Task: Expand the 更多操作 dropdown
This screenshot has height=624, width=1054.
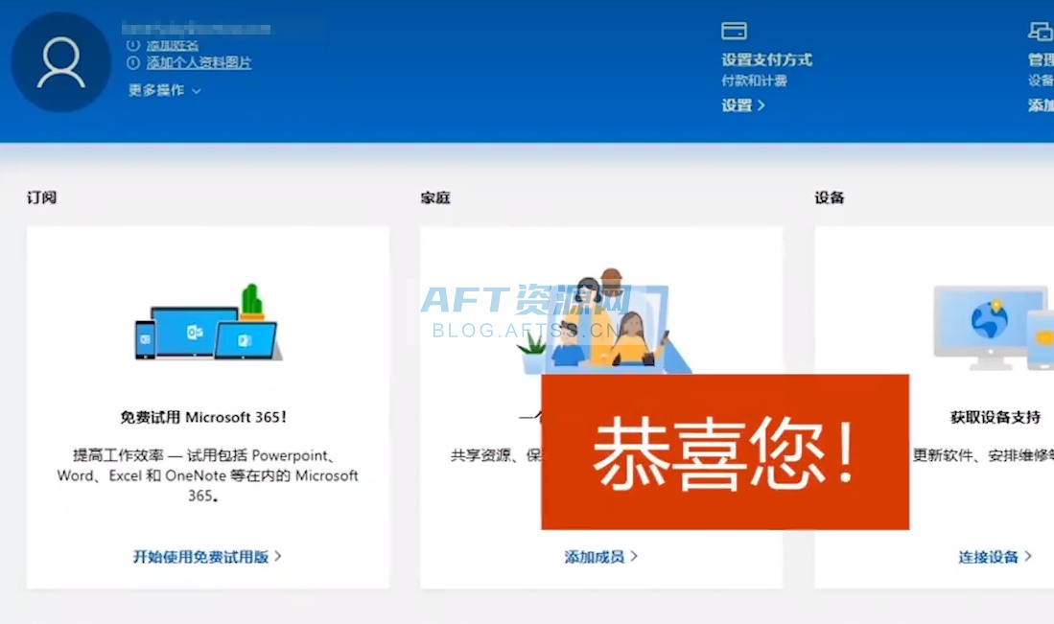Action: 165,90
